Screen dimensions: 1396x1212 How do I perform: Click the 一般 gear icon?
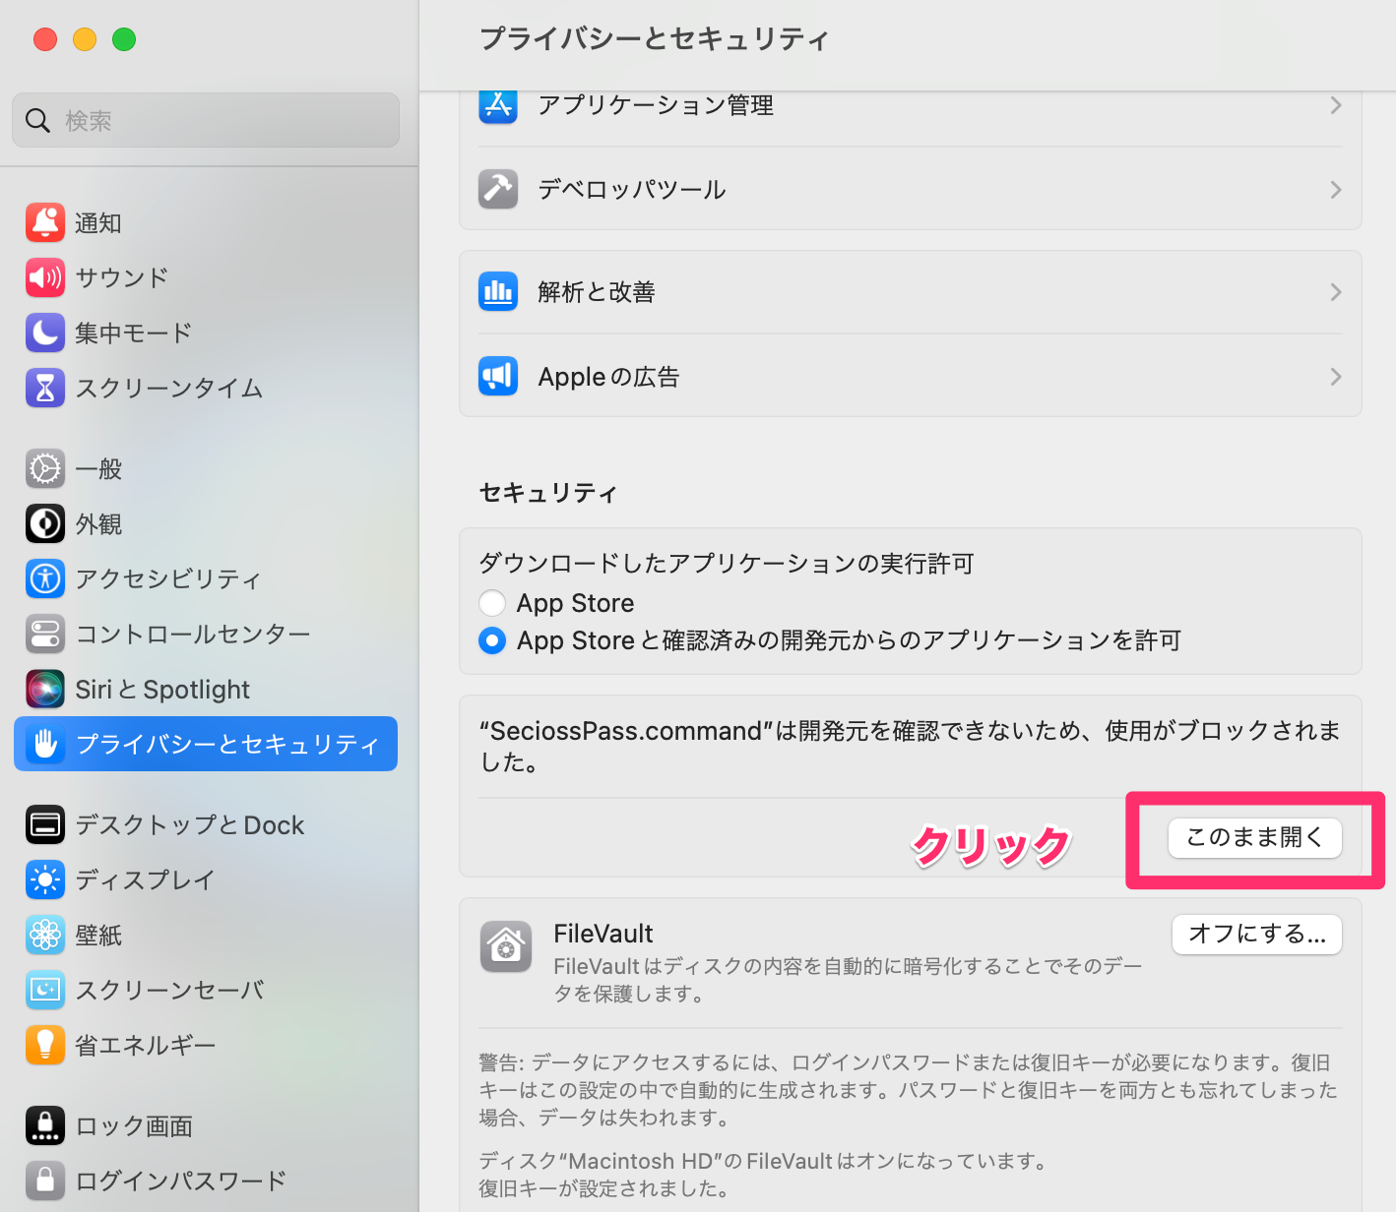click(x=45, y=469)
